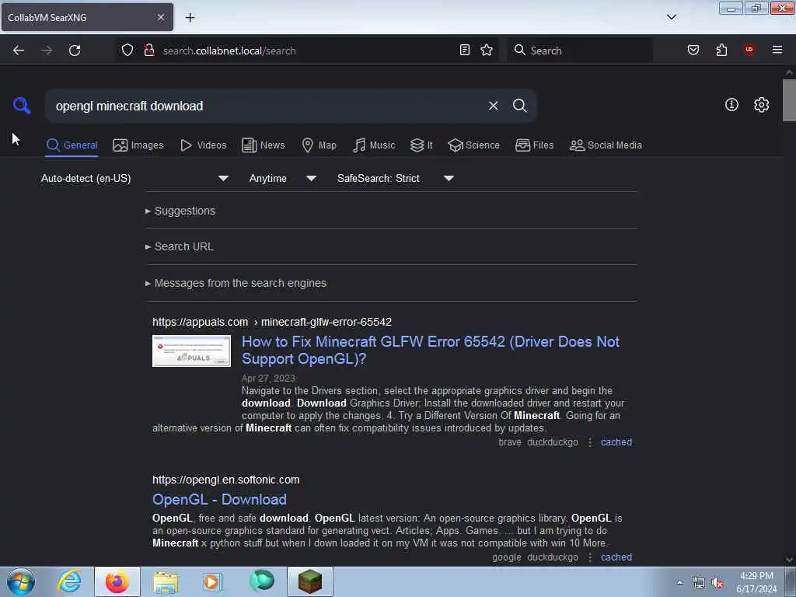The height and width of the screenshot is (597, 796).
Task: Open the SafeSearch: Strict dropdown
Action: click(396, 178)
